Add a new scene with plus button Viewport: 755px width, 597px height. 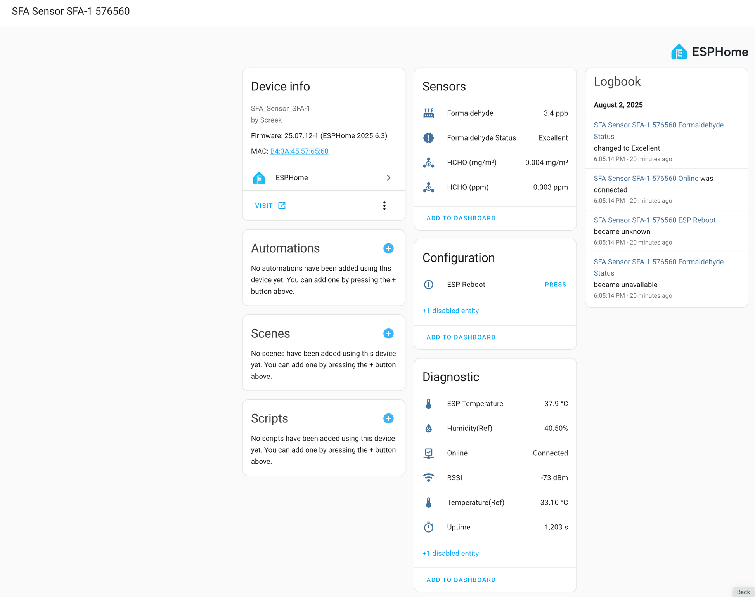click(x=388, y=333)
